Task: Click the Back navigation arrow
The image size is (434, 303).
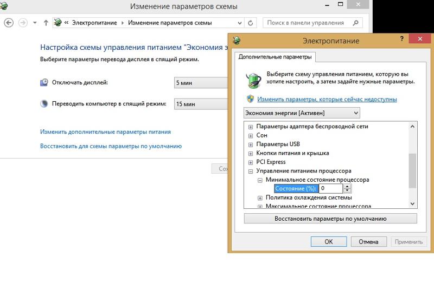Action: point(9,23)
